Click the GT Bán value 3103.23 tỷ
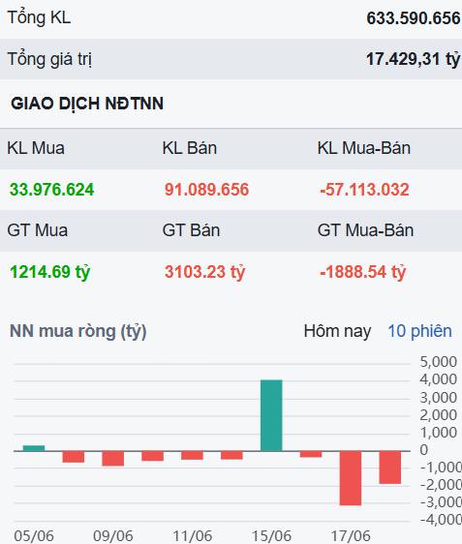 pos(204,272)
